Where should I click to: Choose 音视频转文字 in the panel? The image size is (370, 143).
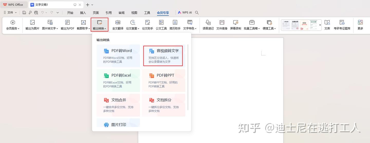[x=163, y=56]
